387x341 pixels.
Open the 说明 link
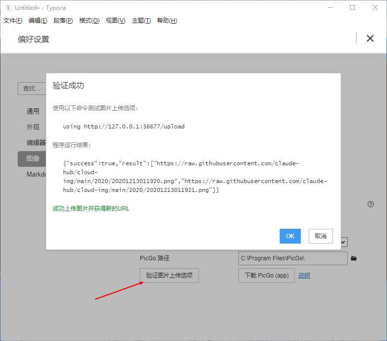(x=304, y=276)
